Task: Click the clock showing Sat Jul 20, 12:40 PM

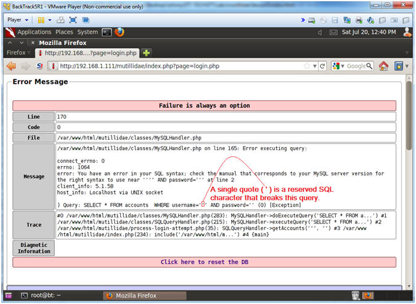Action: click(x=369, y=32)
